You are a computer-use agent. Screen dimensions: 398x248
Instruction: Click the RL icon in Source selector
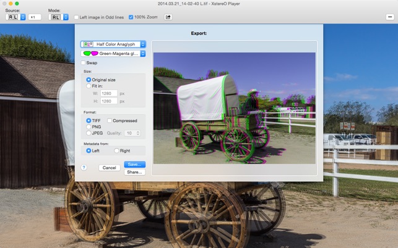pyautogui.click(x=12, y=17)
